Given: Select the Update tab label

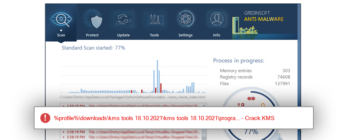Looking at the screenshot, I should click(123, 35).
